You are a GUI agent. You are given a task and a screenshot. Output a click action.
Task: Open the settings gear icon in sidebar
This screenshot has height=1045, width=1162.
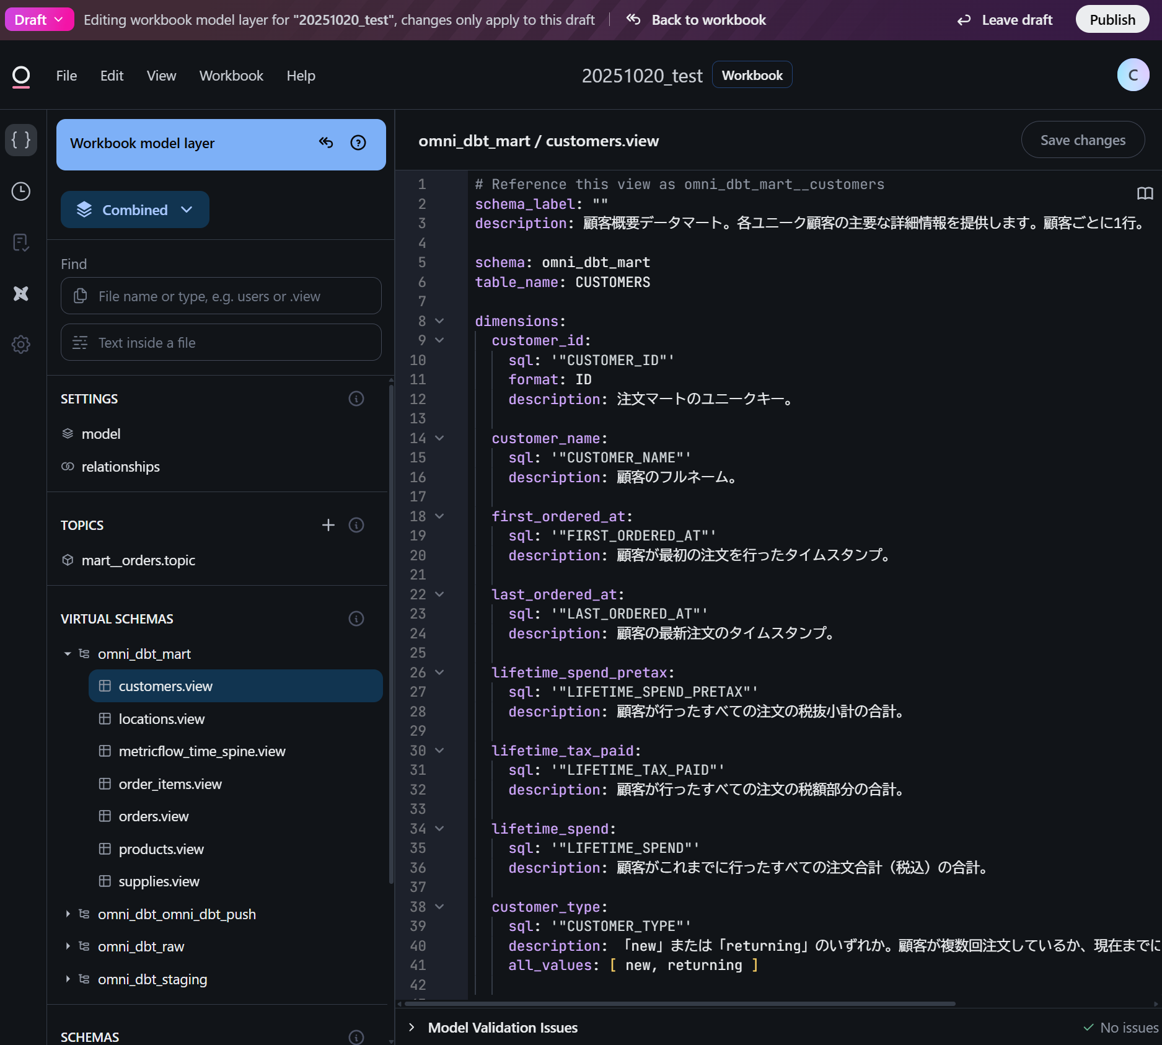pyautogui.click(x=21, y=345)
